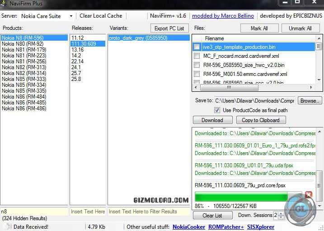This screenshot has height=231, width=324.
Task: Click the Download button
Action: 213,120
